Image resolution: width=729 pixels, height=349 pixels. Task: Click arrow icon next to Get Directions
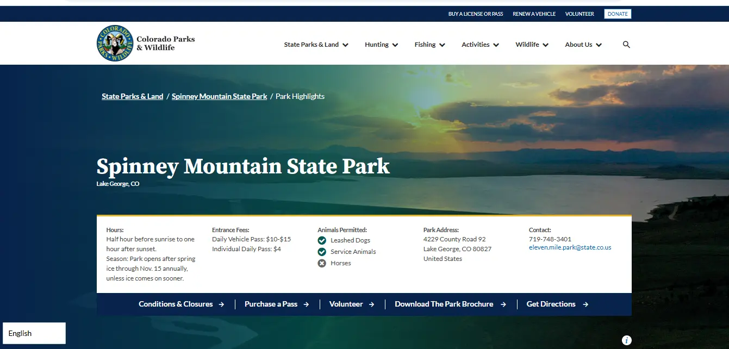click(x=585, y=304)
